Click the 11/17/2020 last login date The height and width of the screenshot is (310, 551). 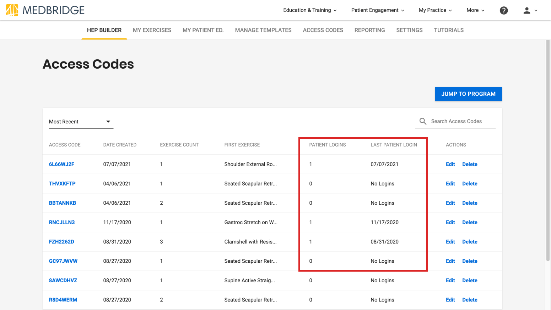[384, 223]
